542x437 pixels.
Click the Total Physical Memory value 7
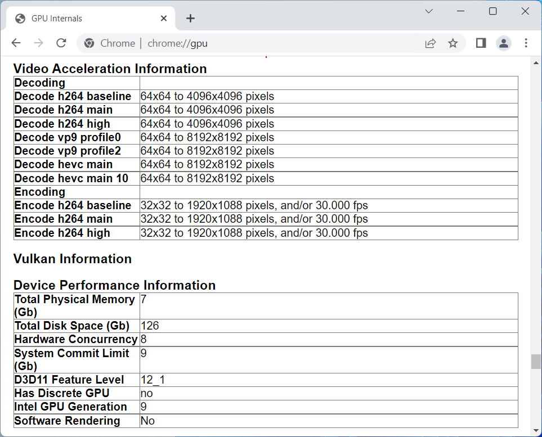pos(144,299)
